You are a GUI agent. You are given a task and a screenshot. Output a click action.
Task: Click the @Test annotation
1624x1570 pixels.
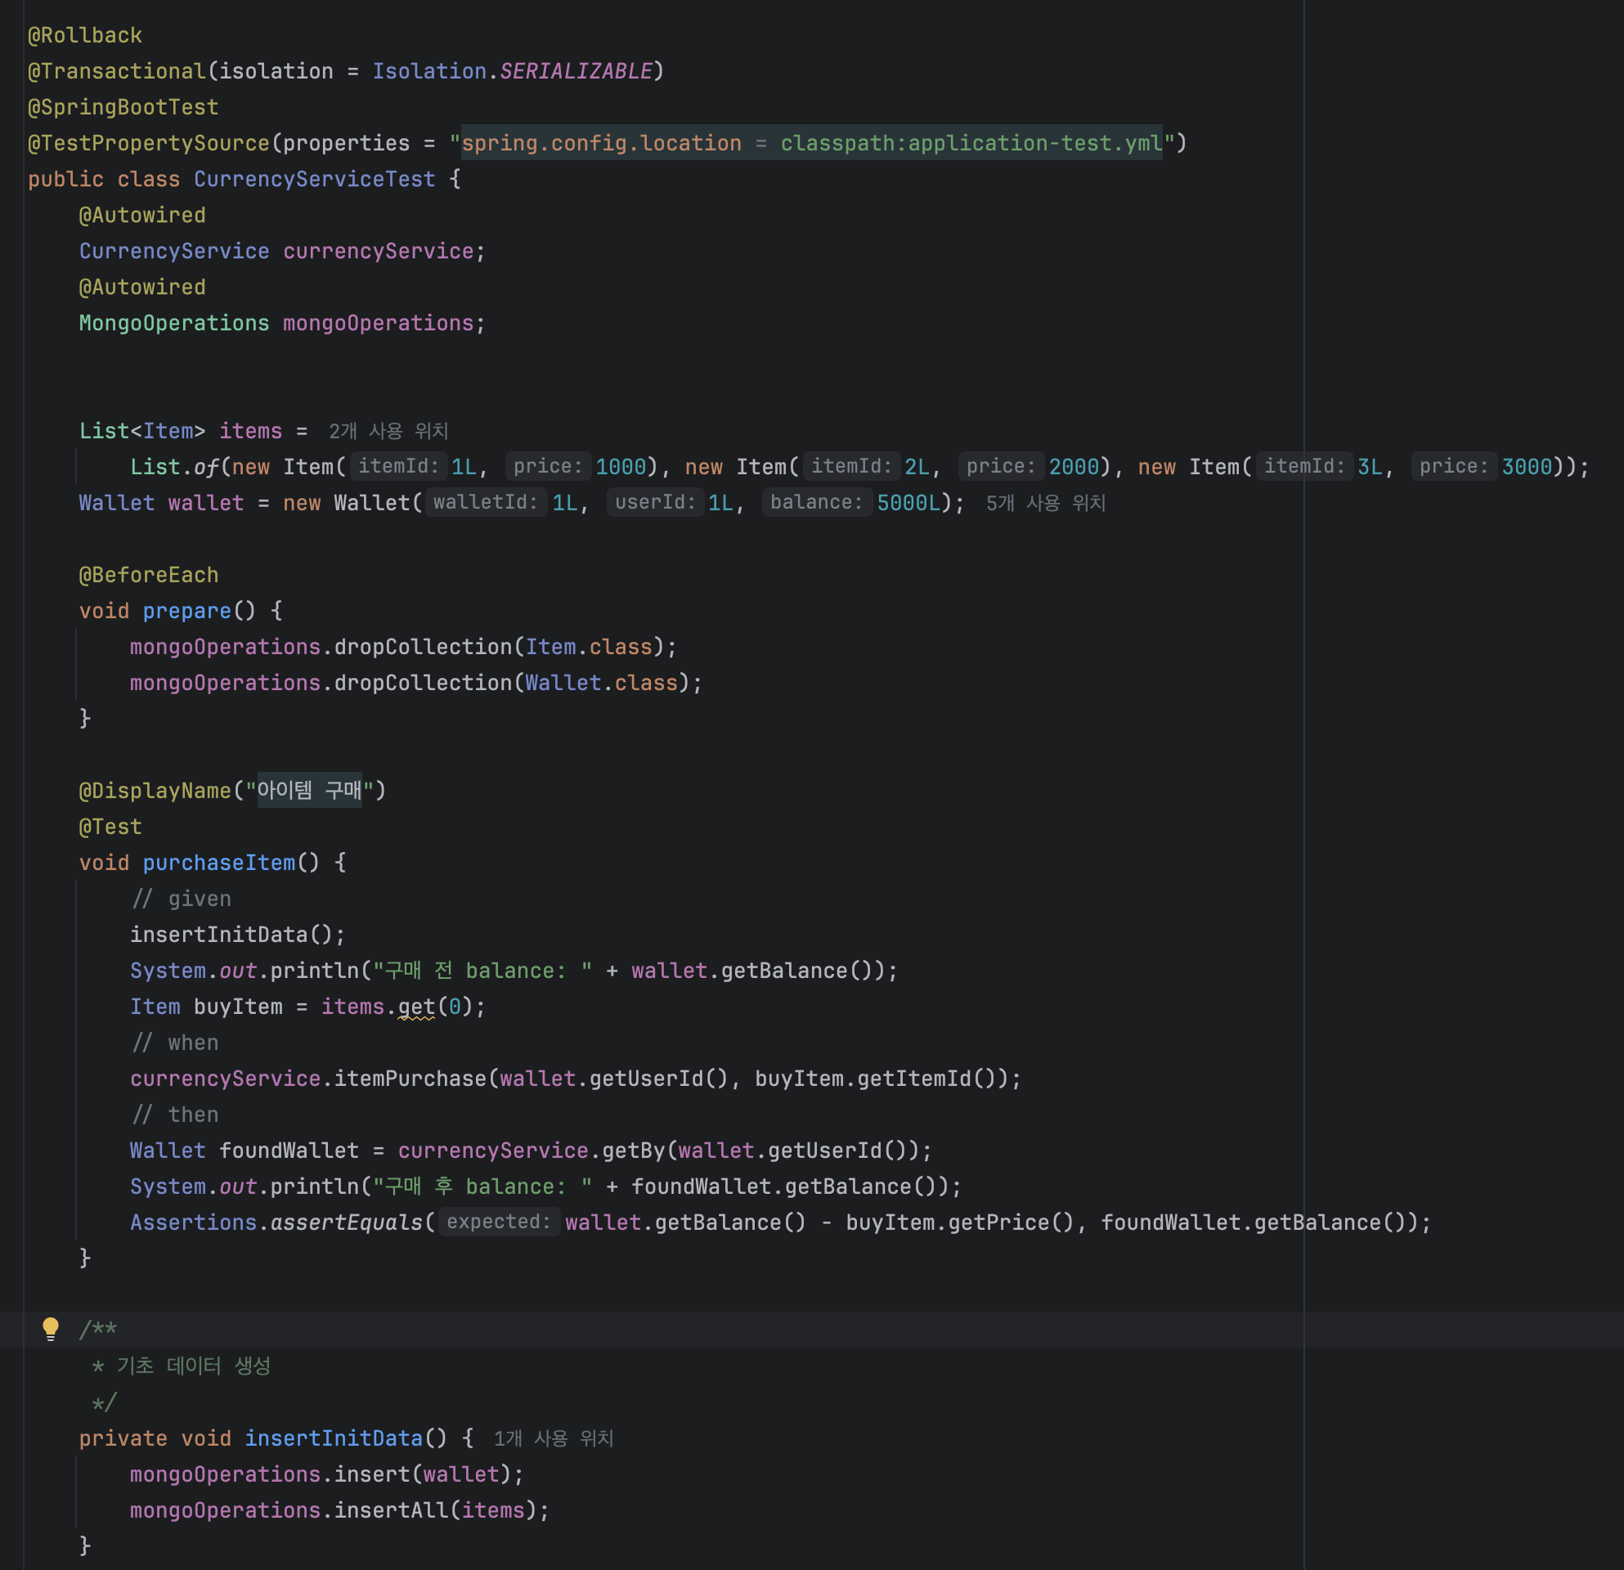click(x=110, y=827)
